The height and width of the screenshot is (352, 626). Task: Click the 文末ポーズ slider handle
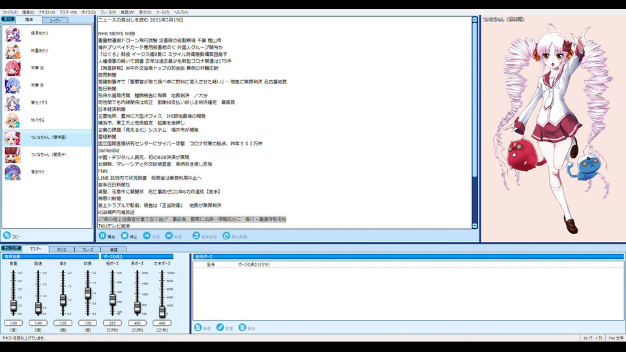click(162, 312)
